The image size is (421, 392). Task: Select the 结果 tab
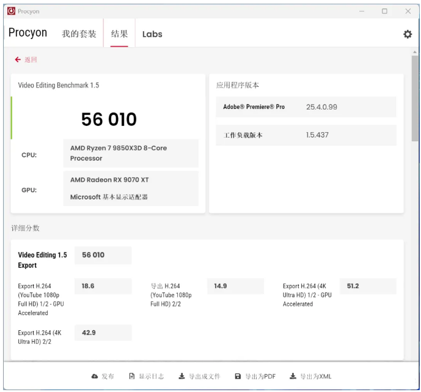point(119,34)
